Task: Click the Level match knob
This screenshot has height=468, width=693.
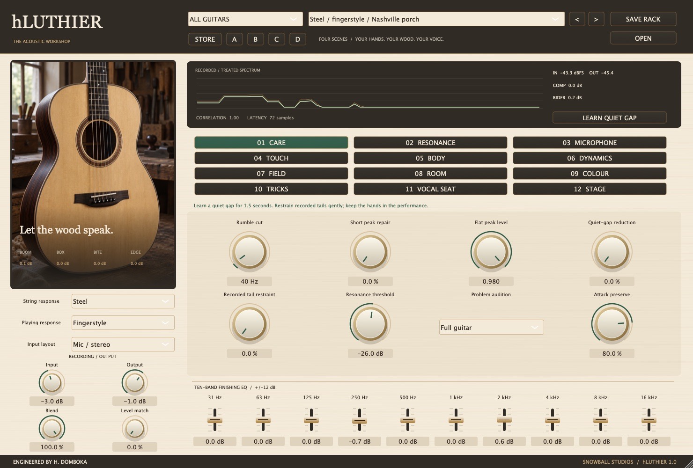Action: point(135,428)
